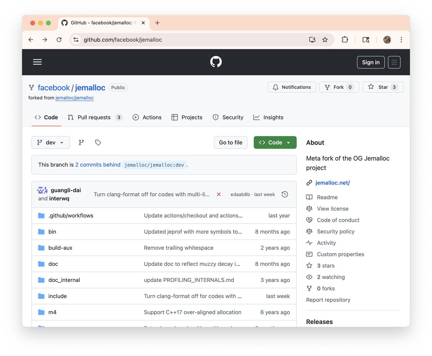Screen dimensions: 432x356
Task: Click Go to file button
Action: [231, 142]
